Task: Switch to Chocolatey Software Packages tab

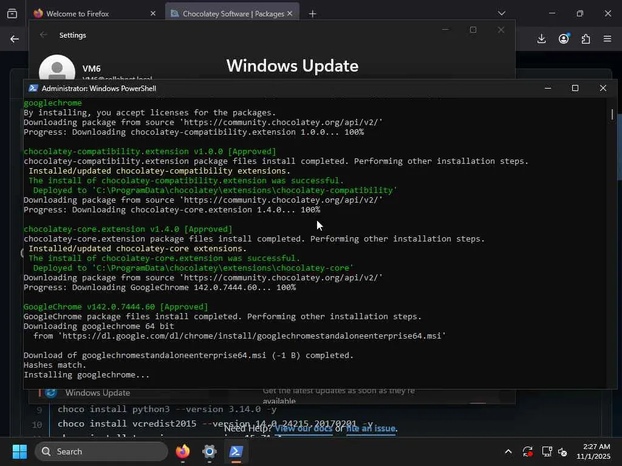Action: pyautogui.click(x=232, y=14)
